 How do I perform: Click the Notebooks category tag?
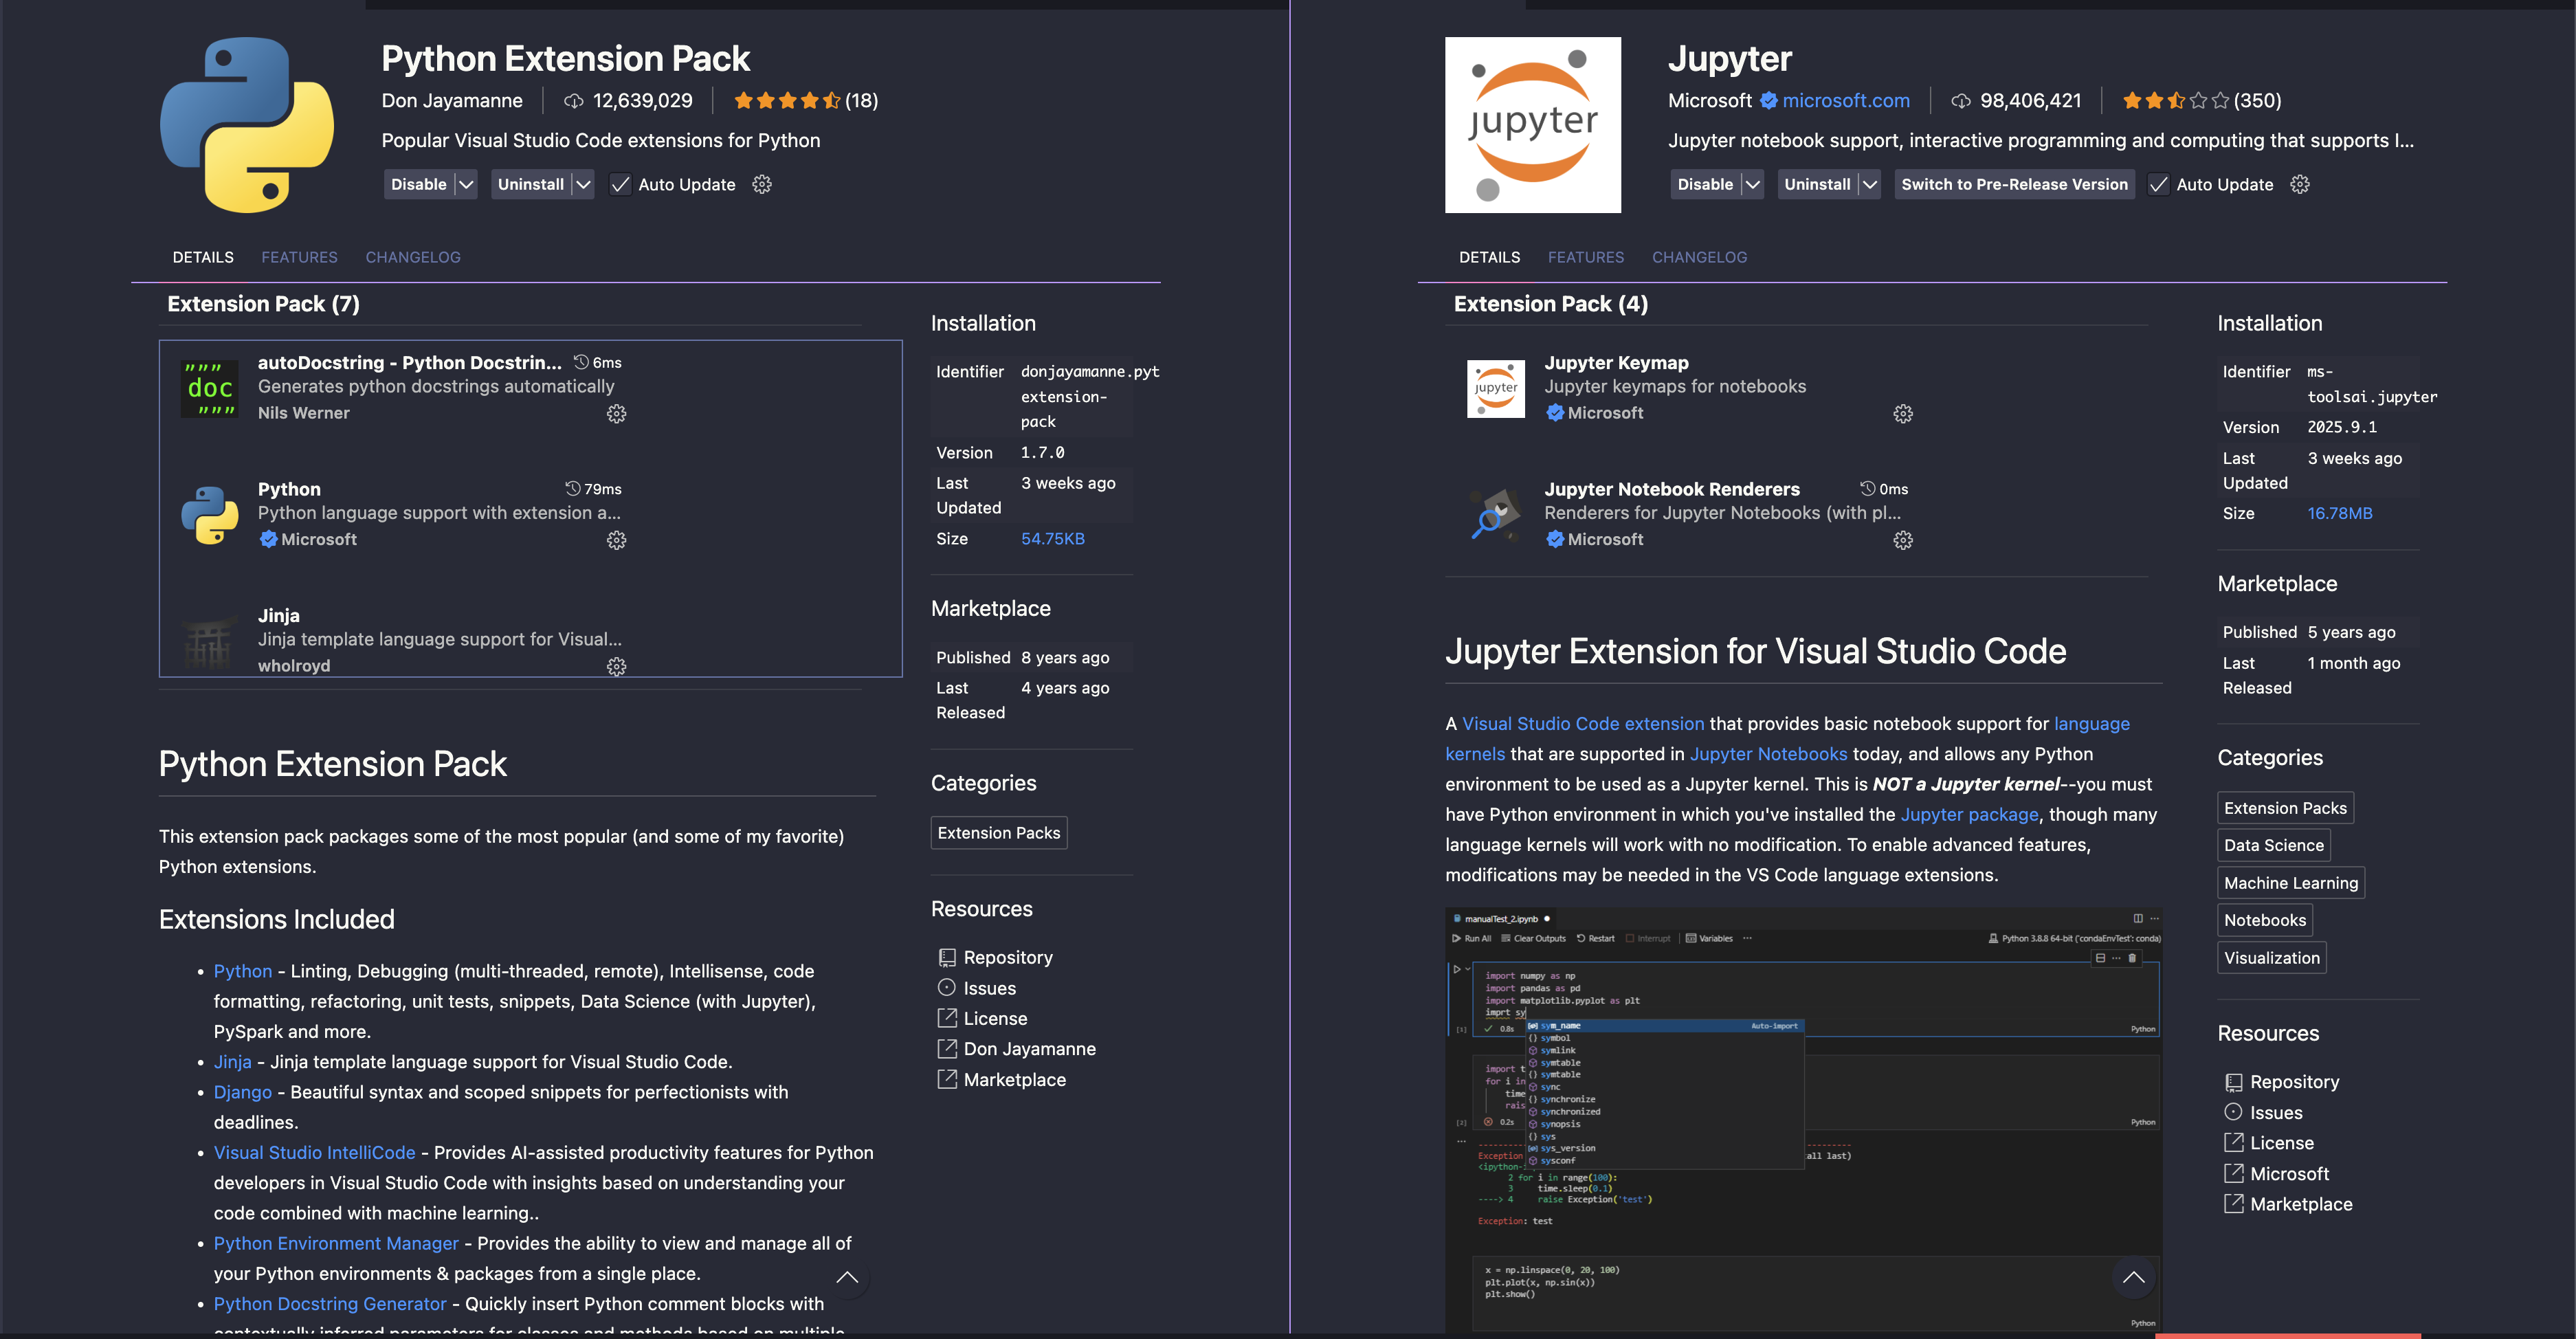click(x=2264, y=920)
